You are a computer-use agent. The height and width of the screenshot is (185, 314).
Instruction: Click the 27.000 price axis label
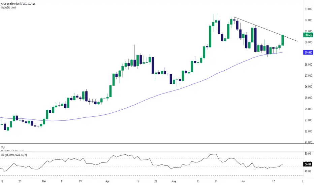tap(308, 76)
